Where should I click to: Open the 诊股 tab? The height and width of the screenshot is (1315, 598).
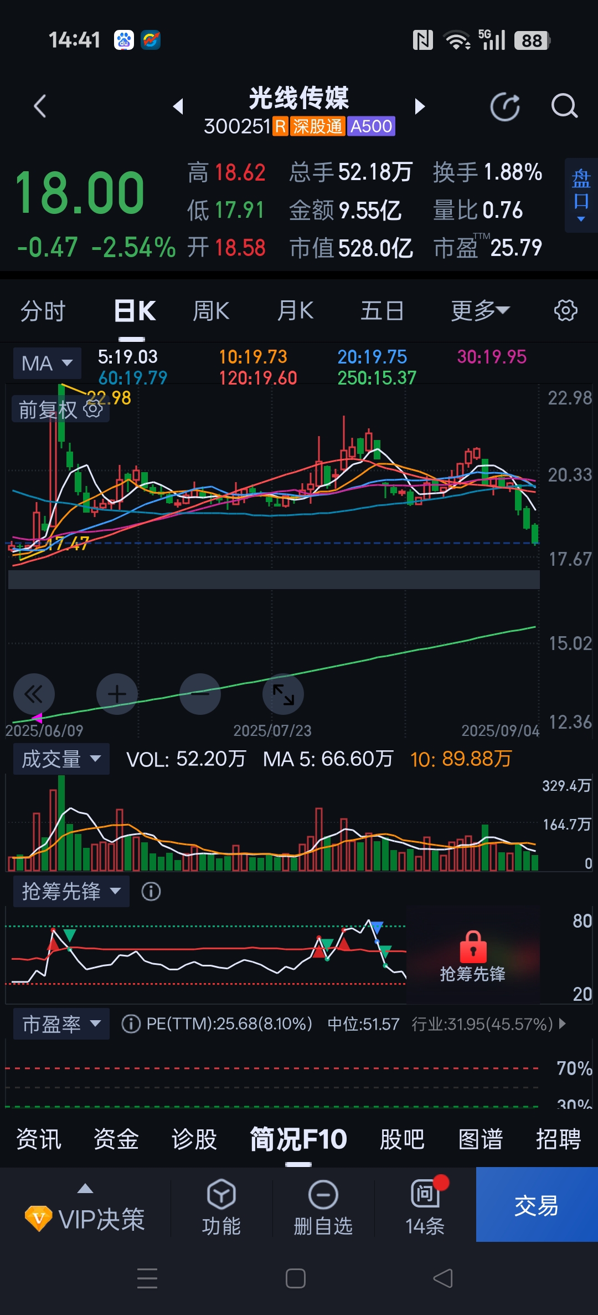coord(194,1139)
